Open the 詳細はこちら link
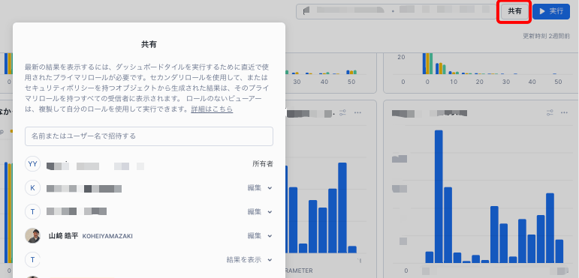This screenshot has width=579, height=278. pos(212,109)
